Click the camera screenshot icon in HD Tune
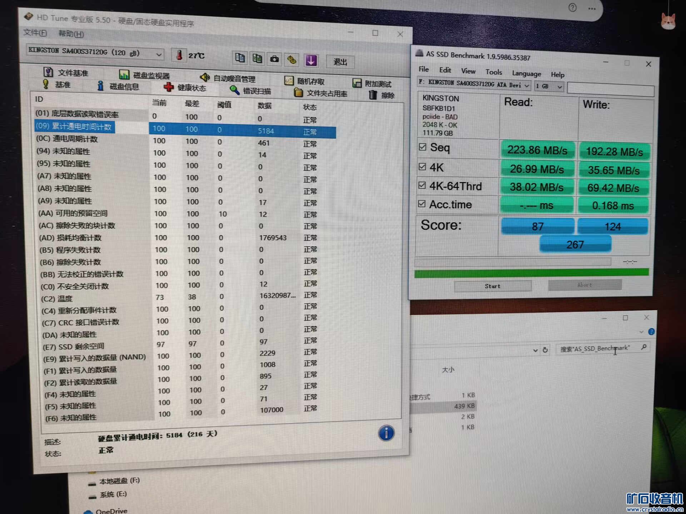 [x=274, y=59]
